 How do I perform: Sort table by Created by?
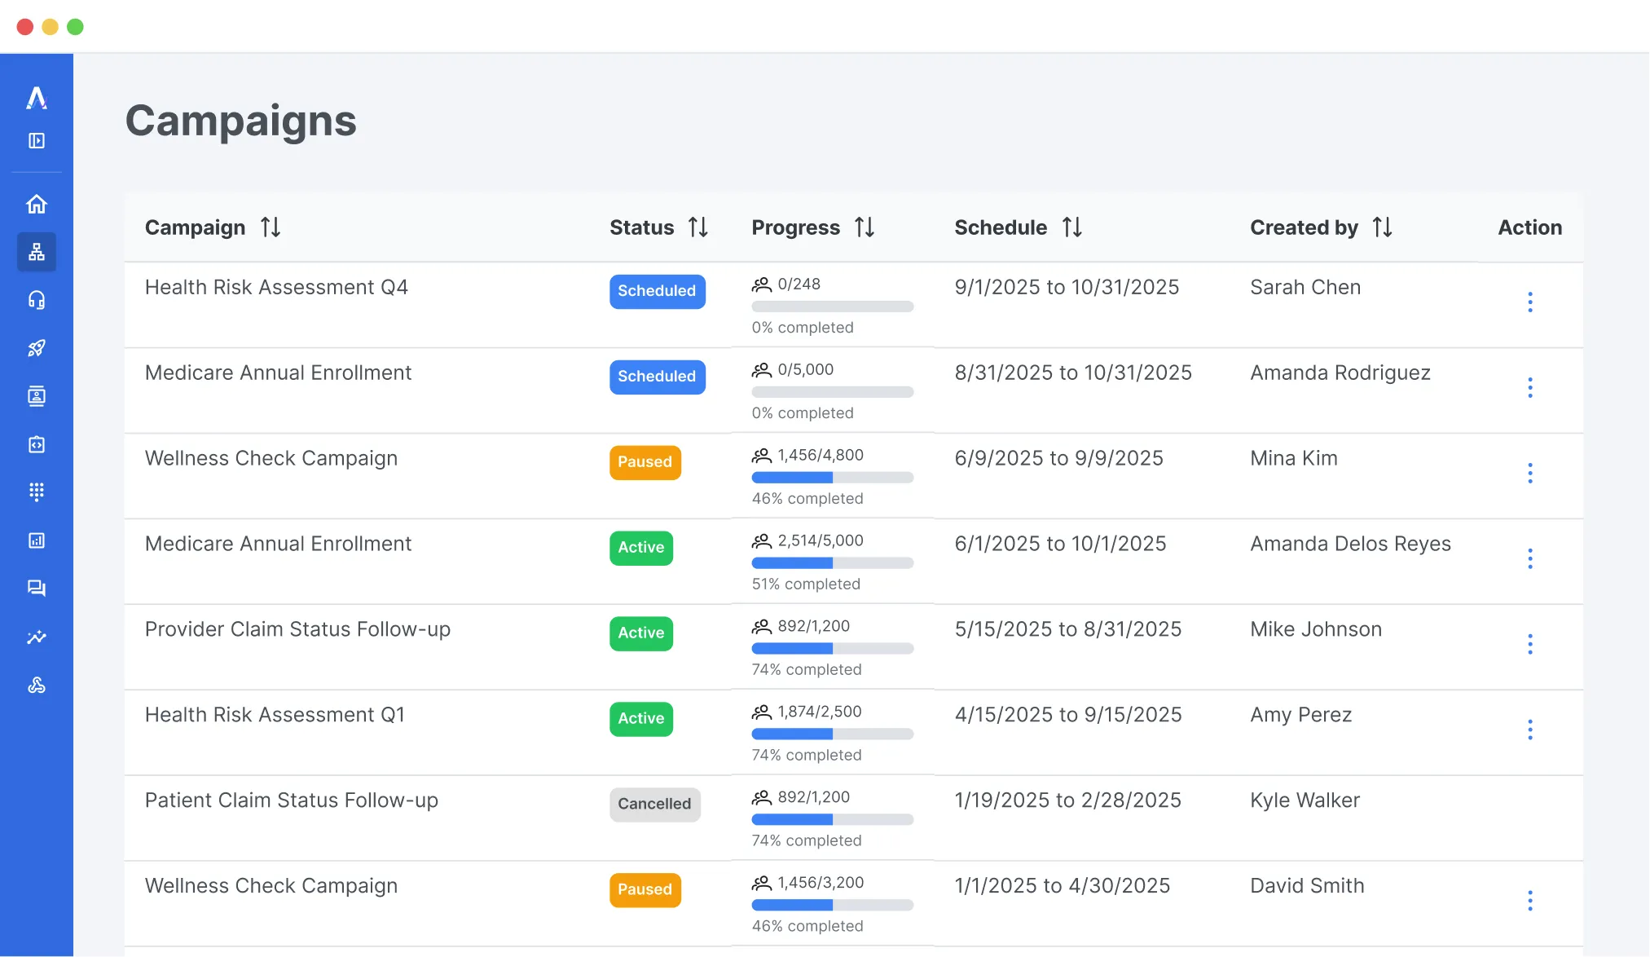(x=1382, y=227)
